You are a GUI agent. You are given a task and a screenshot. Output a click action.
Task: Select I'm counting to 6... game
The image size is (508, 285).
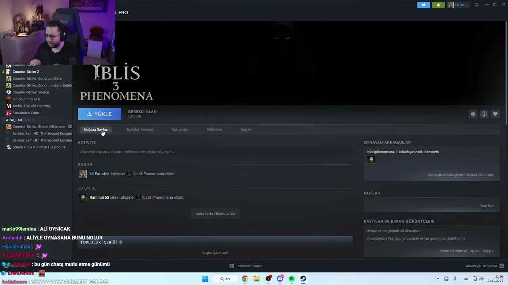pos(27,99)
